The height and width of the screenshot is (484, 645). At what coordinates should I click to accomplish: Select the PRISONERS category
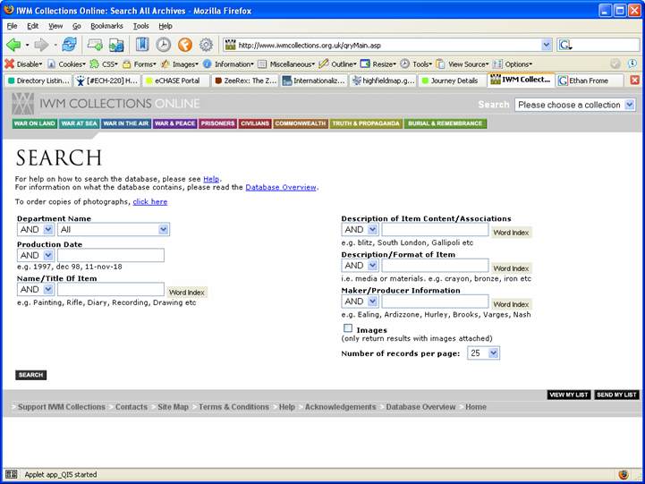point(217,123)
